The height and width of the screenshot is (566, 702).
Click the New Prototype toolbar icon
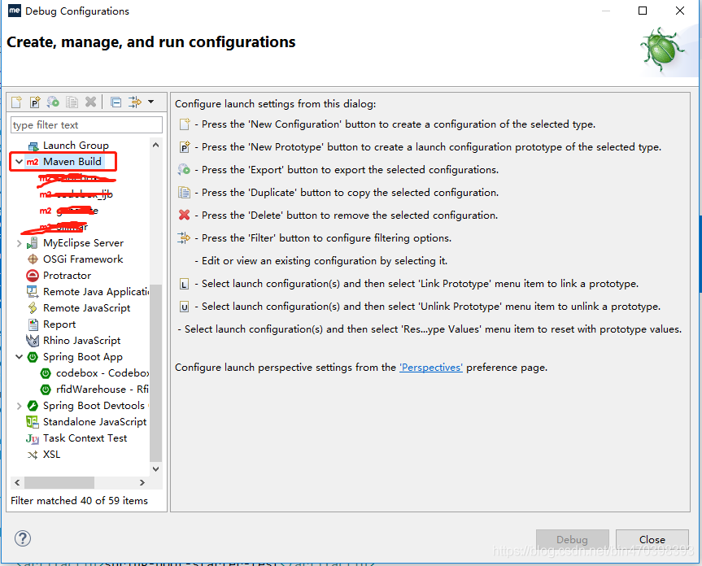(35, 102)
